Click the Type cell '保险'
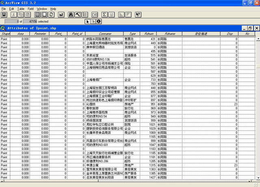260x187 pixels. click(x=132, y=63)
